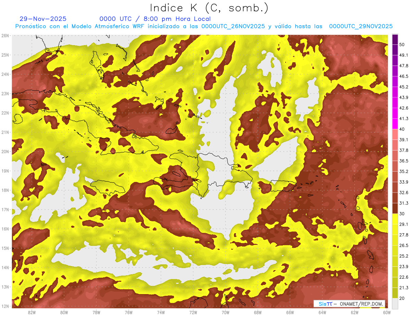Click the latitude label "13N"
The width and height of the screenshot is (411, 317).
pyautogui.click(x=5, y=287)
